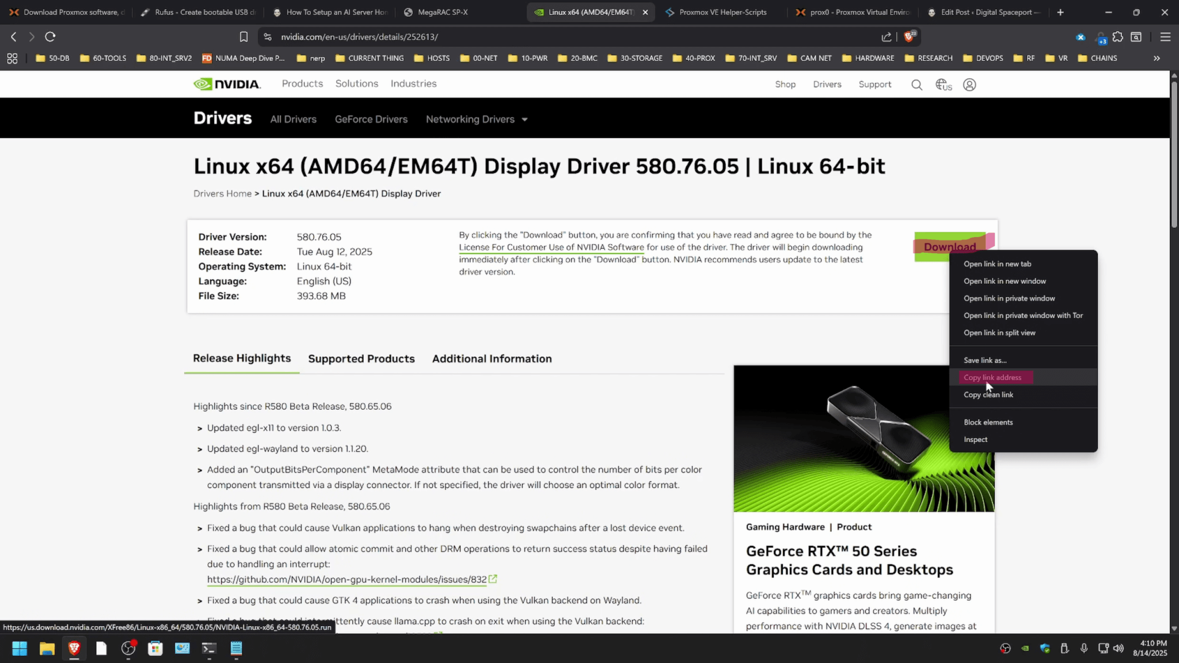Bookmark this page with bookmark icon
Image resolution: width=1179 pixels, height=663 pixels.
point(244,37)
